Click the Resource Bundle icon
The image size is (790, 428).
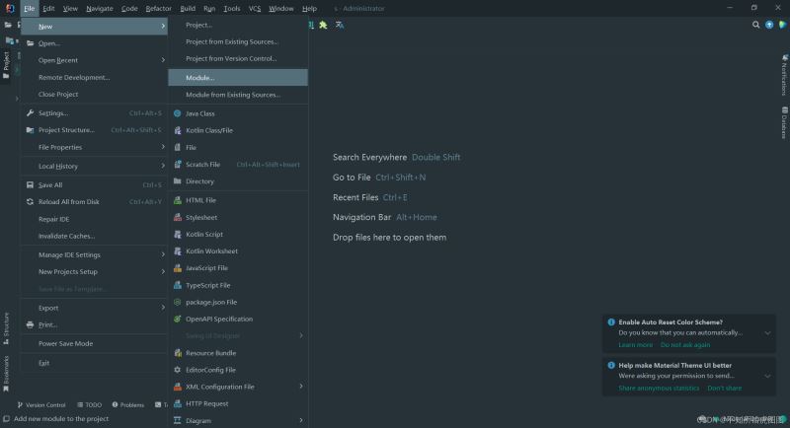tap(178, 353)
